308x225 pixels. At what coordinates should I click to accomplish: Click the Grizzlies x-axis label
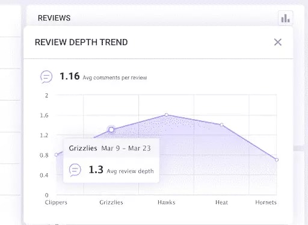[111, 202]
